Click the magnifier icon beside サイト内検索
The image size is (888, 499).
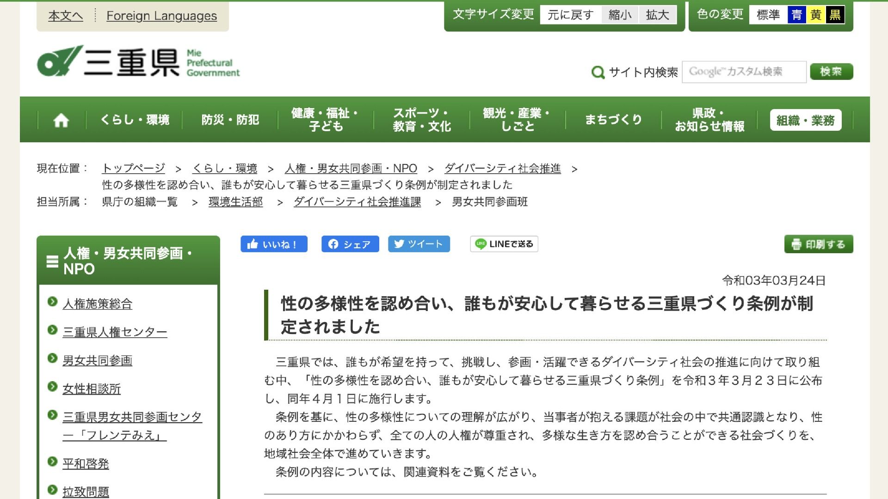point(598,73)
